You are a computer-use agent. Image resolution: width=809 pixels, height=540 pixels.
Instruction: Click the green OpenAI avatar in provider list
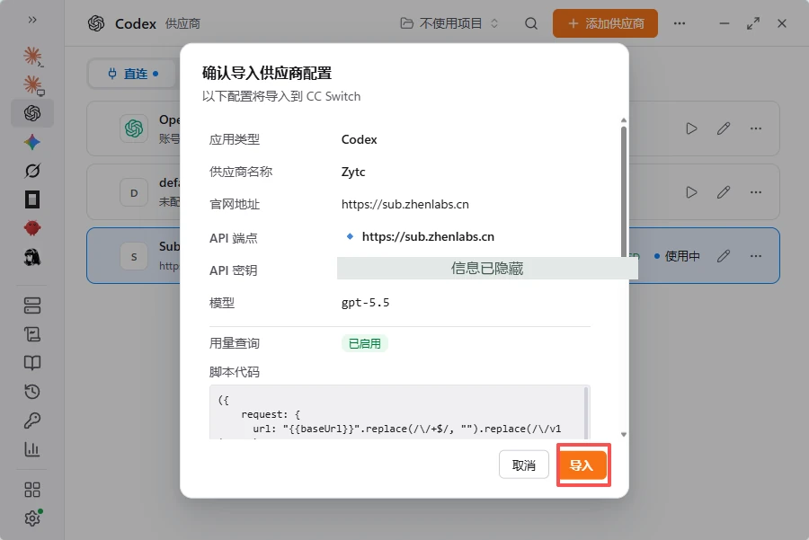pos(134,128)
